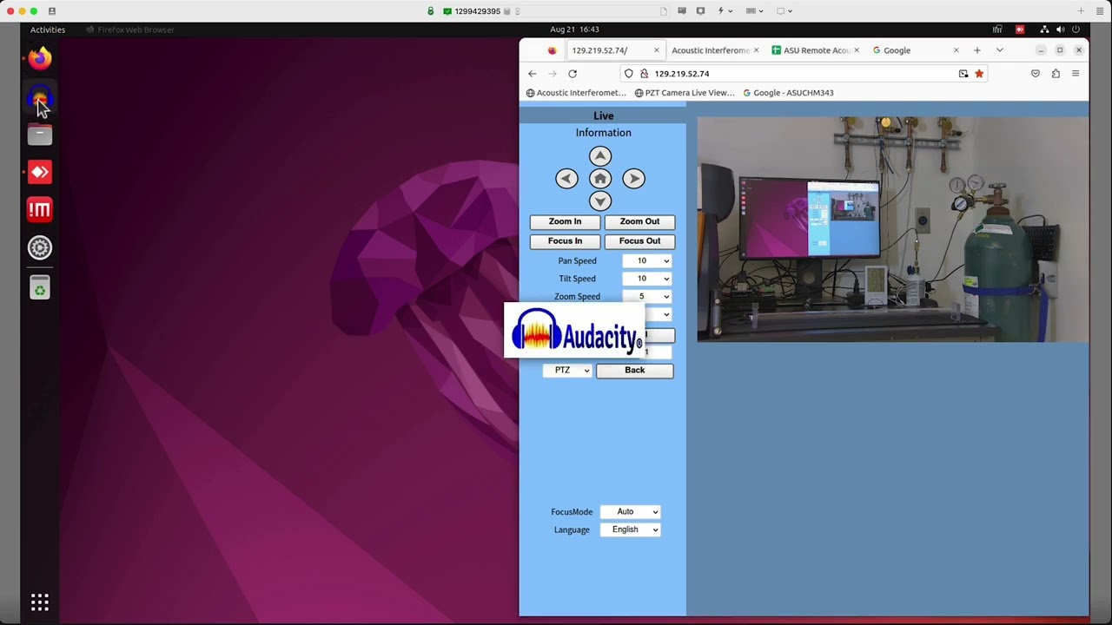The width and height of the screenshot is (1112, 625).
Task: Open new tab with plus button
Action: coord(977,50)
